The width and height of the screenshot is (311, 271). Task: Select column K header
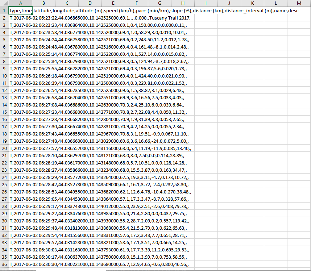click(x=253, y=3)
